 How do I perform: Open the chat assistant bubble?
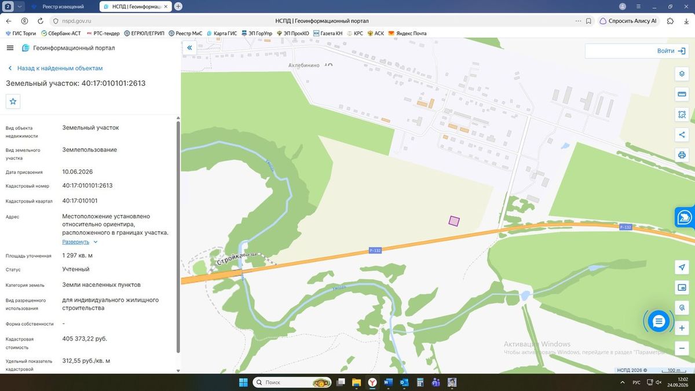tap(659, 321)
